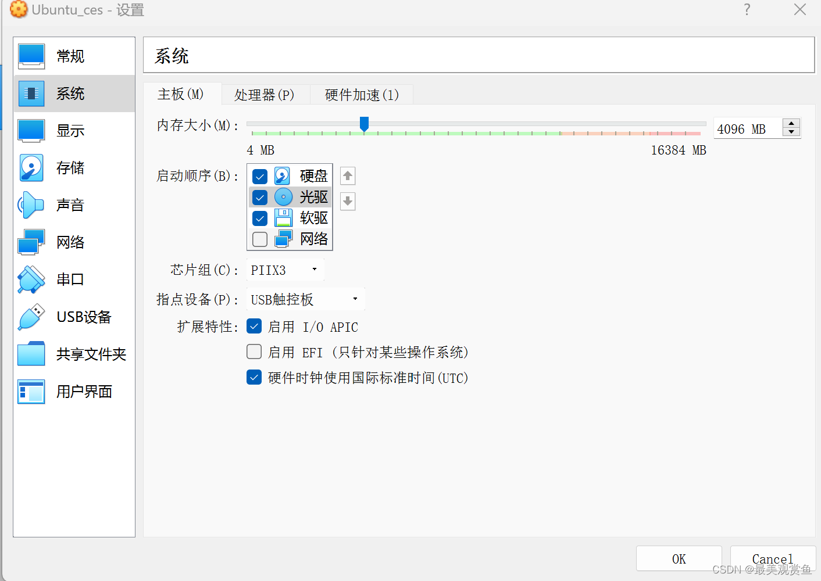Toggle 启用 I/O APIC checkbox
The height and width of the screenshot is (581, 821).
254,326
